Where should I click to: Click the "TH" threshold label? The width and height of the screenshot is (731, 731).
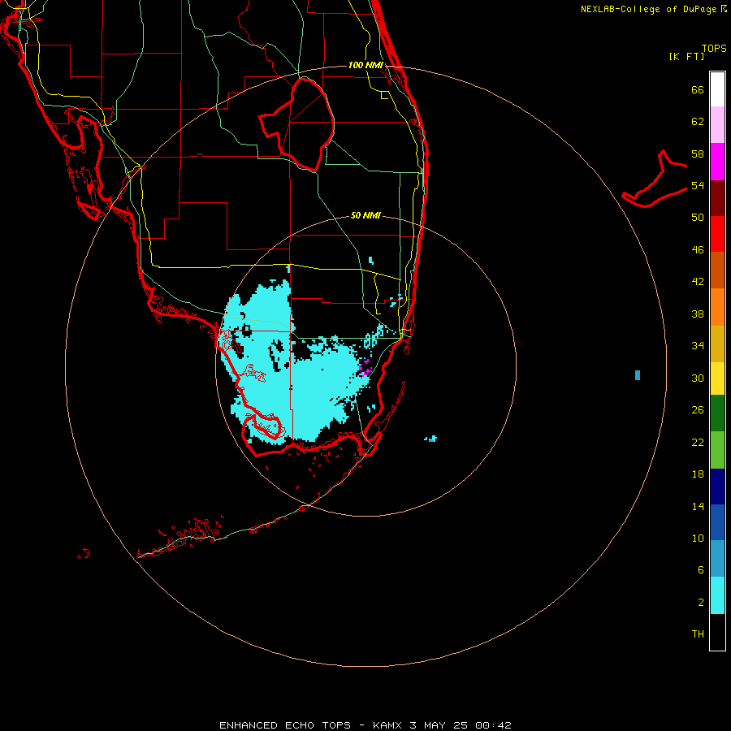pos(698,634)
